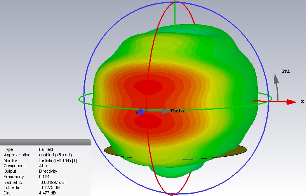Viewport: 306px width, 196px height.
Task: Click the gray Phi direction arrow
Action: coord(276,87)
